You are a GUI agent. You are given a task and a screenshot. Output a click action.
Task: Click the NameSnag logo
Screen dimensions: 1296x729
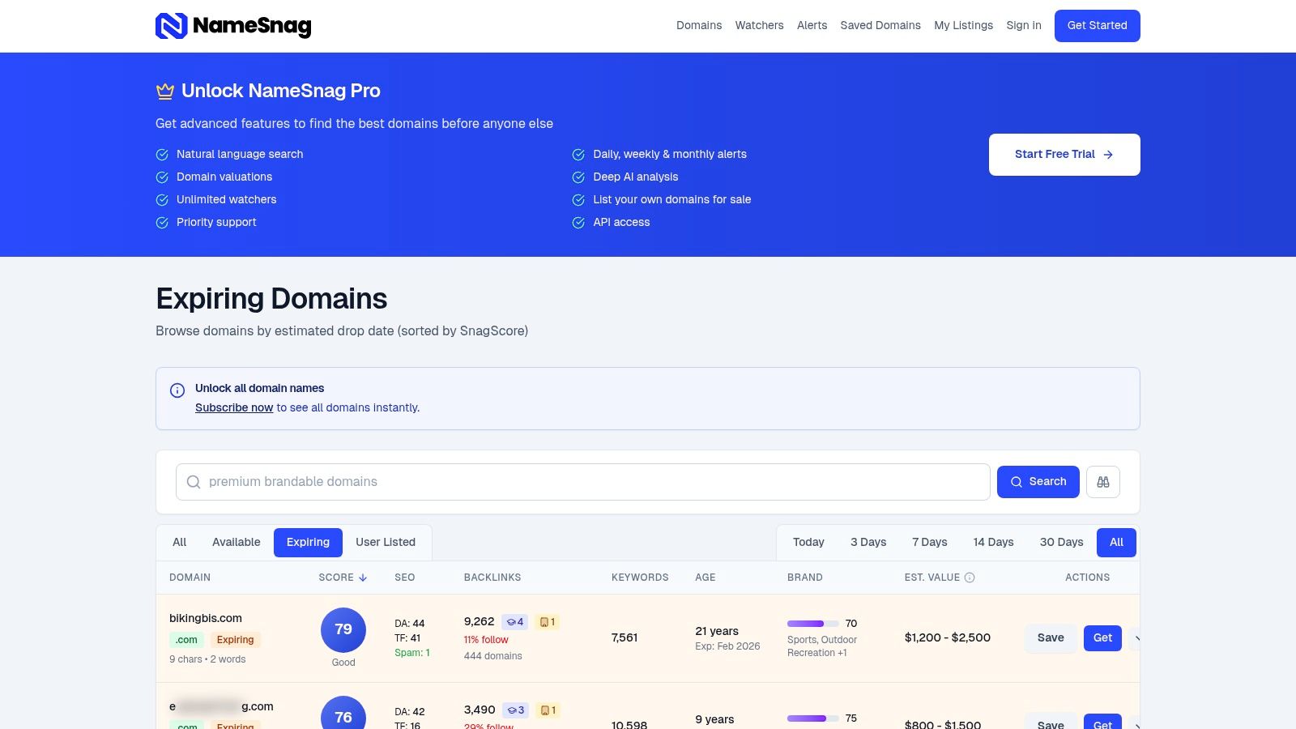(233, 25)
